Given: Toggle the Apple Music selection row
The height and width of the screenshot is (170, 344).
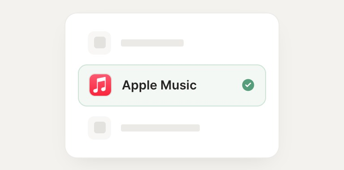Looking at the screenshot, I should (172, 85).
